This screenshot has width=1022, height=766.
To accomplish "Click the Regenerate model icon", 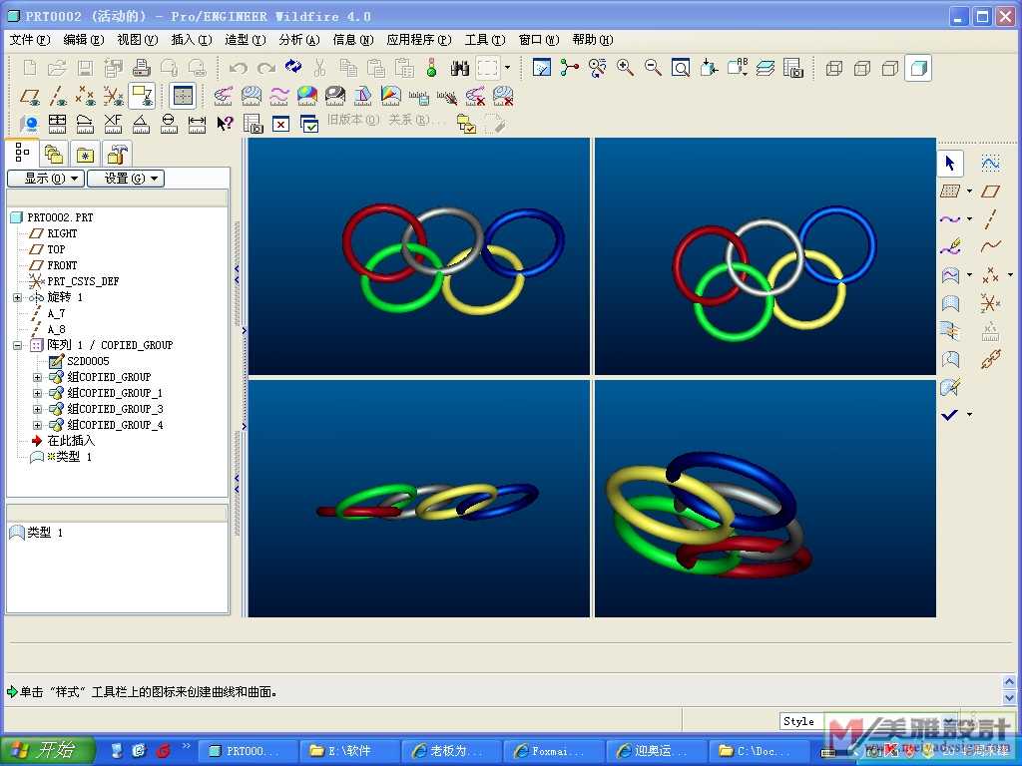I will 293,68.
